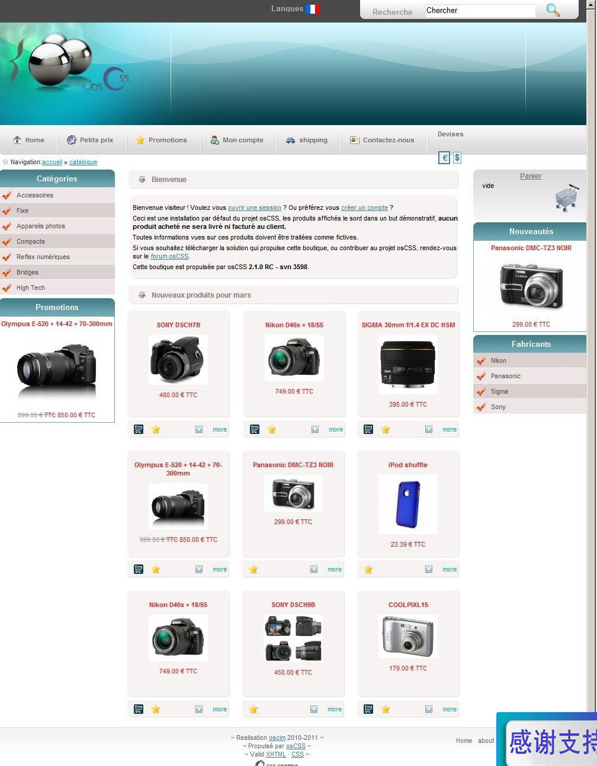Go to Mon compte menu item
The height and width of the screenshot is (766, 597).
tap(237, 140)
